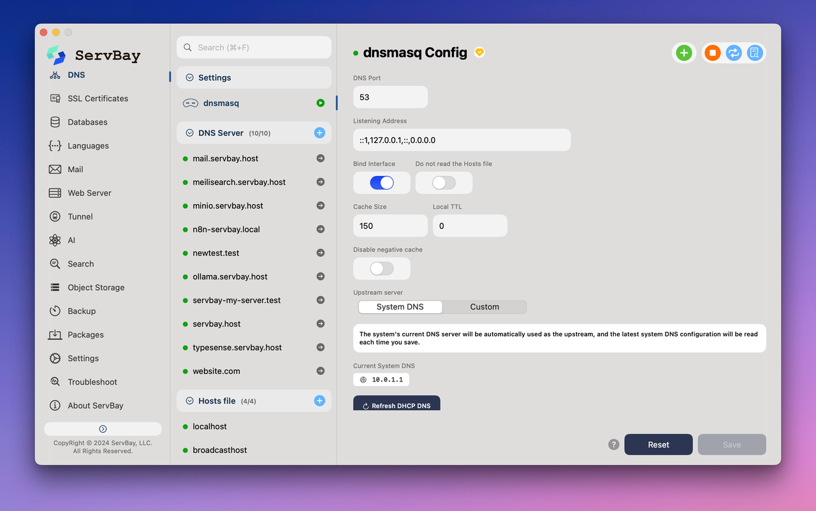816x511 pixels.
Task: Open the Databases section icon
Action: point(55,122)
